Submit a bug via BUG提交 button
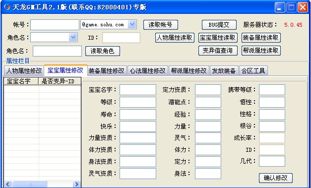Image resolution: width=311 pixels, height=188 pixels. click(x=219, y=25)
